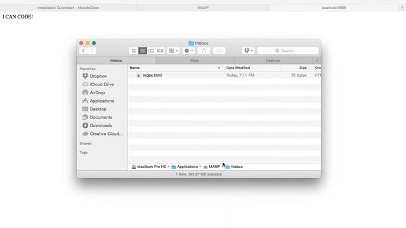This screenshot has height=228, width=406.
Task: Click the '72 bytes' size cell
Action: pos(299,75)
